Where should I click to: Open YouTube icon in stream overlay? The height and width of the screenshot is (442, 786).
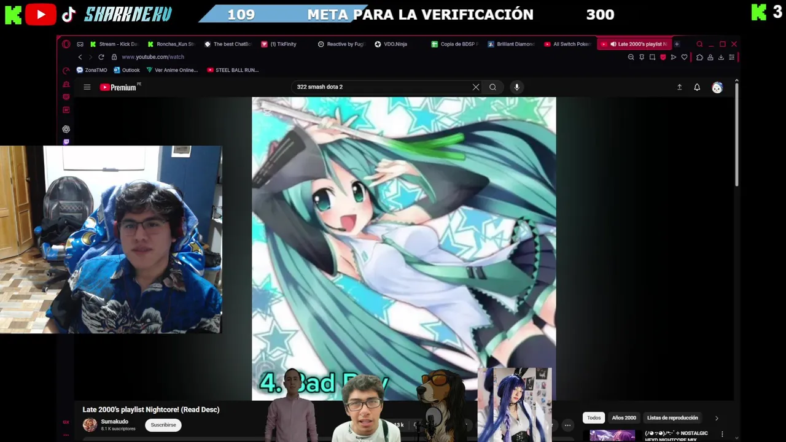pos(41,14)
